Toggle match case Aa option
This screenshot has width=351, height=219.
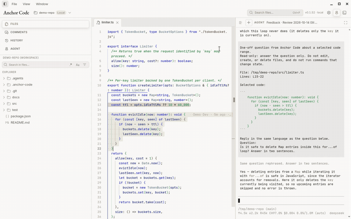tap(78, 65)
